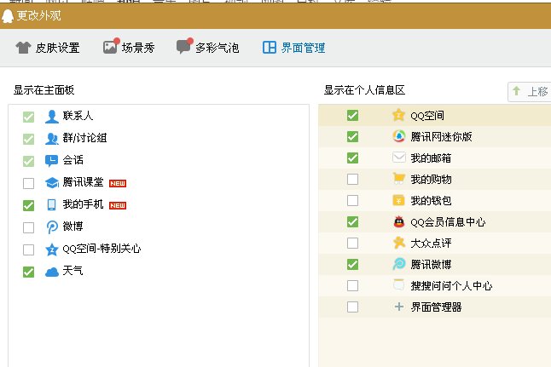
Task: Click the 会话 chat clock icon
Action: (52, 161)
